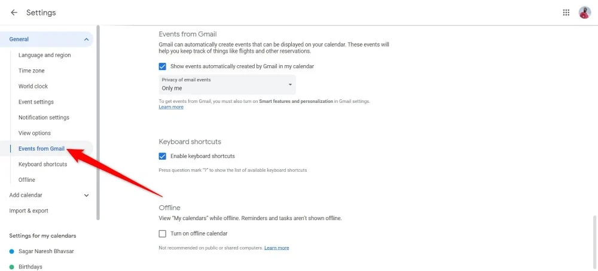Select Time zone in the sidebar
The width and height of the screenshot is (598, 271).
tap(31, 71)
